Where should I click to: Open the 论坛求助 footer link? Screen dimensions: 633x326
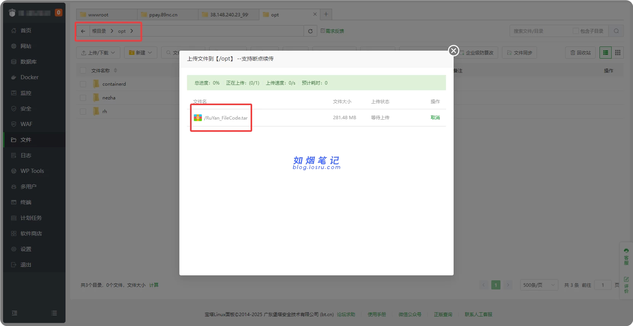pyautogui.click(x=346, y=314)
